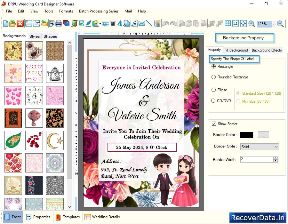This screenshot has height=224, width=288.
Task: Switch to the Background Effects tab
Action: 267,50
